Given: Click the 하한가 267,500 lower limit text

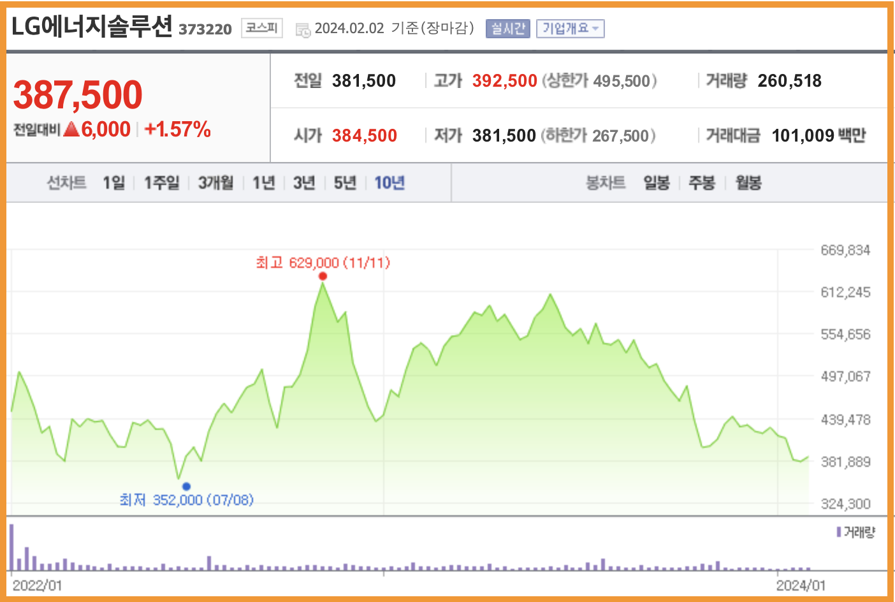Looking at the screenshot, I should (598, 135).
